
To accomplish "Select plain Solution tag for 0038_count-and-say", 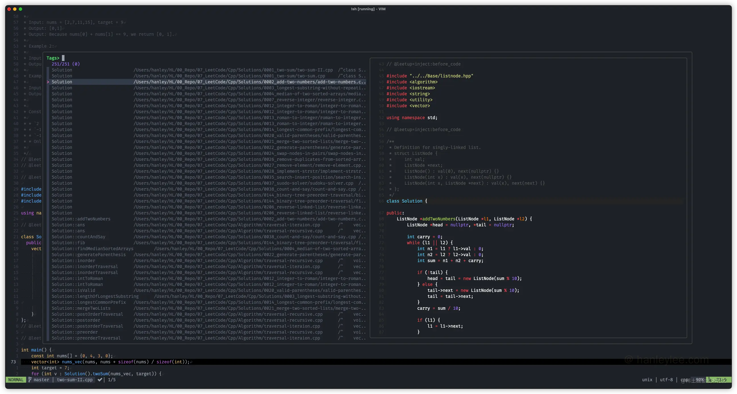I will [x=206, y=189].
